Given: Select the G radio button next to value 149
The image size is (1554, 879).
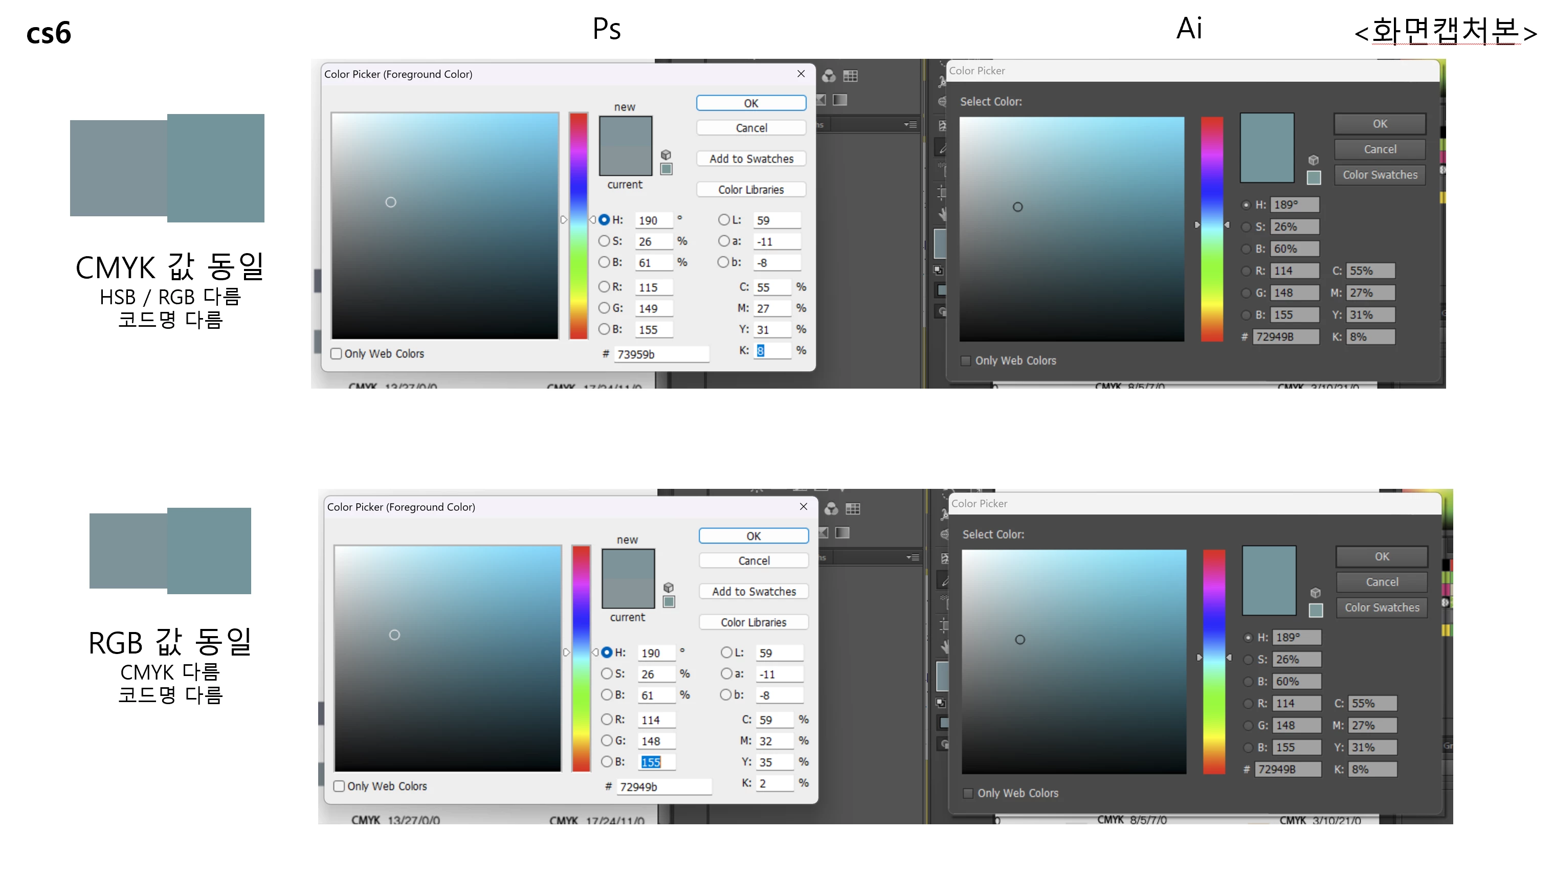Looking at the screenshot, I should (604, 308).
